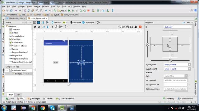The width and height of the screenshot is (199, 111).
Task: Open the Refactor menu
Action: point(45,6)
